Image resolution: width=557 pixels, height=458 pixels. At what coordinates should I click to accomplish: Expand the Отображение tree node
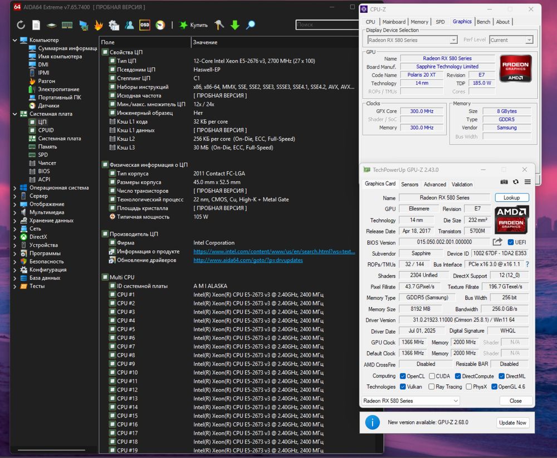(x=15, y=204)
